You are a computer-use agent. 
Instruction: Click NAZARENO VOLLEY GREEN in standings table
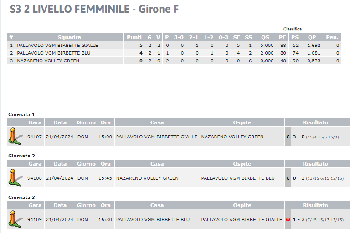tap(48, 61)
